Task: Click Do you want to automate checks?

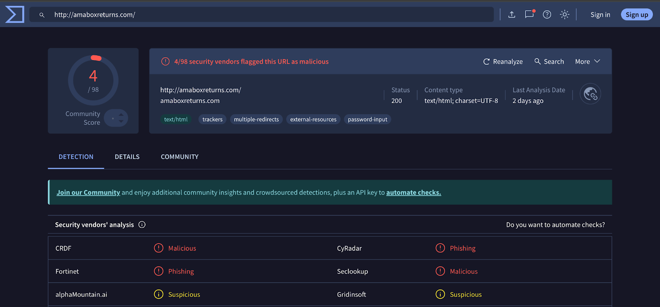Action: (555, 225)
